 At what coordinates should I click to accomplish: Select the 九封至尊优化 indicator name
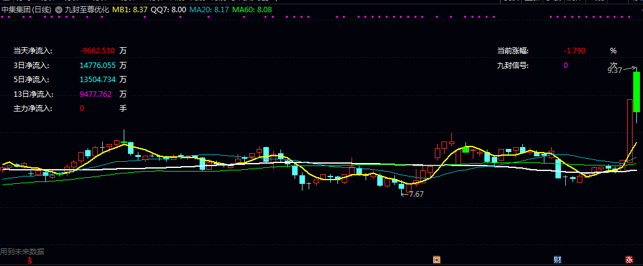tap(87, 10)
